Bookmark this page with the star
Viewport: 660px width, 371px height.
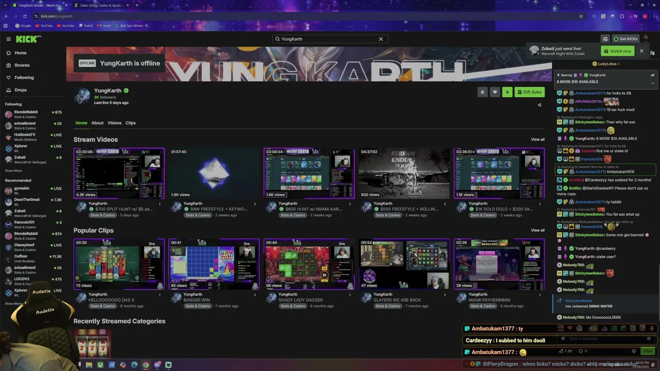[x=581, y=16]
